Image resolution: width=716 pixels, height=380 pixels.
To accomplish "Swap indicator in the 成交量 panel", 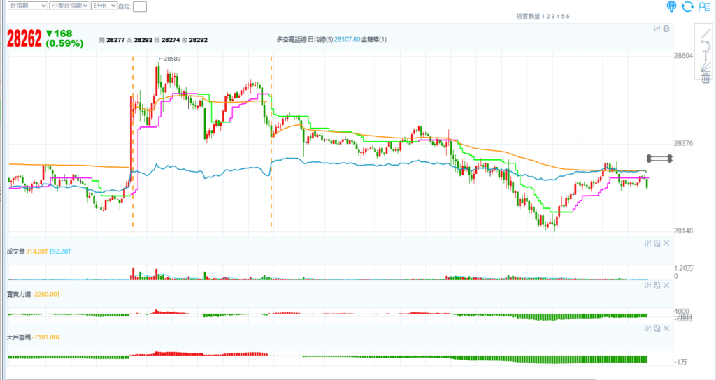I will coord(657,242).
